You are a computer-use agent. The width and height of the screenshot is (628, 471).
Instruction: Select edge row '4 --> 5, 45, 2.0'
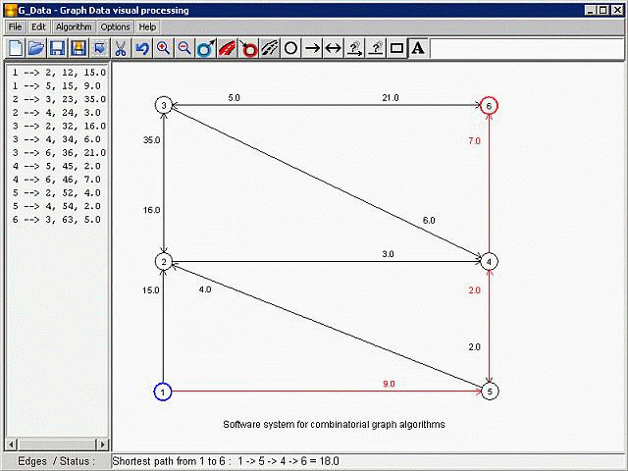(56, 166)
